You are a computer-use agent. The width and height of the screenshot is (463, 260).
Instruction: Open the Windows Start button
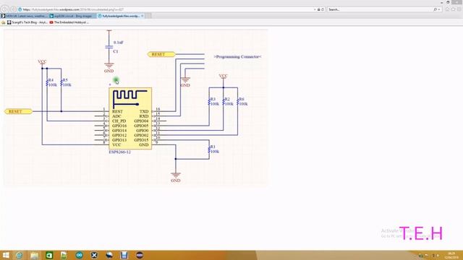pos(6,255)
